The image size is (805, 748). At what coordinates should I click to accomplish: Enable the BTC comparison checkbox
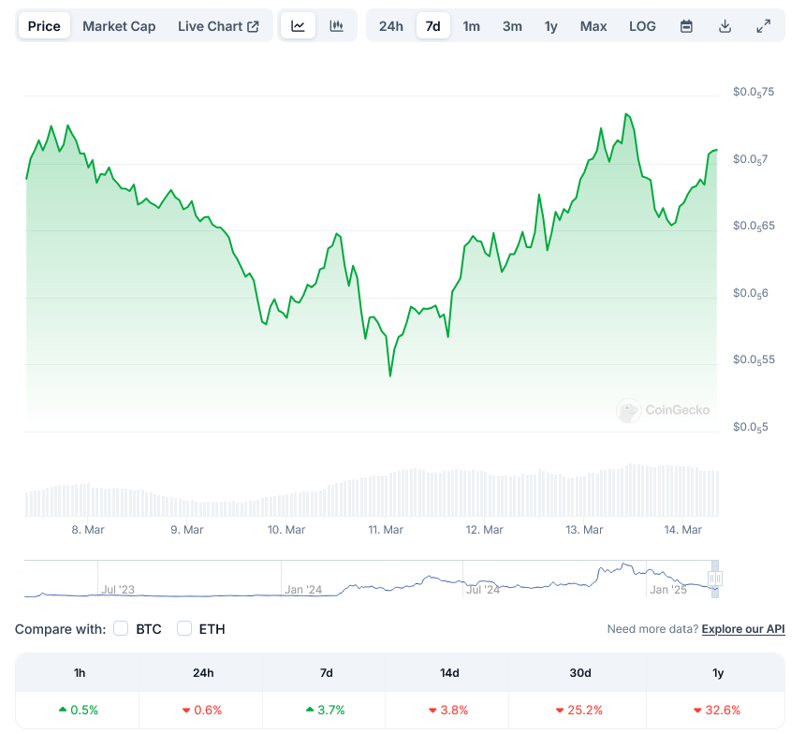pyautogui.click(x=121, y=629)
